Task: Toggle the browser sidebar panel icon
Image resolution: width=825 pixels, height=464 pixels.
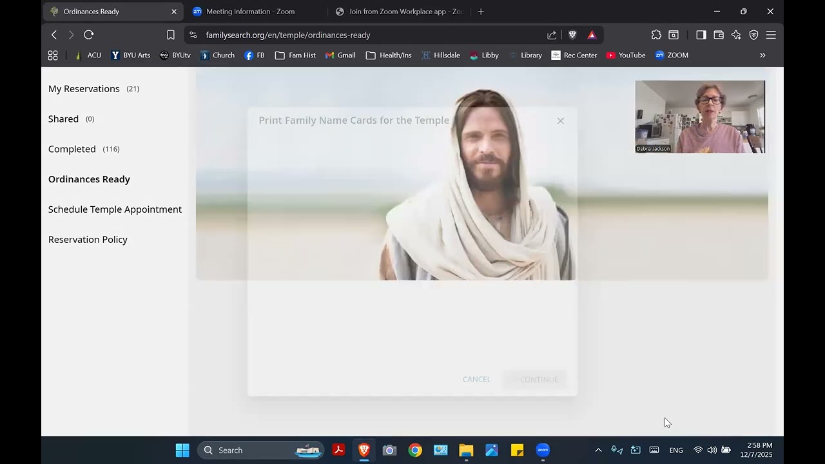Action: tap(701, 35)
